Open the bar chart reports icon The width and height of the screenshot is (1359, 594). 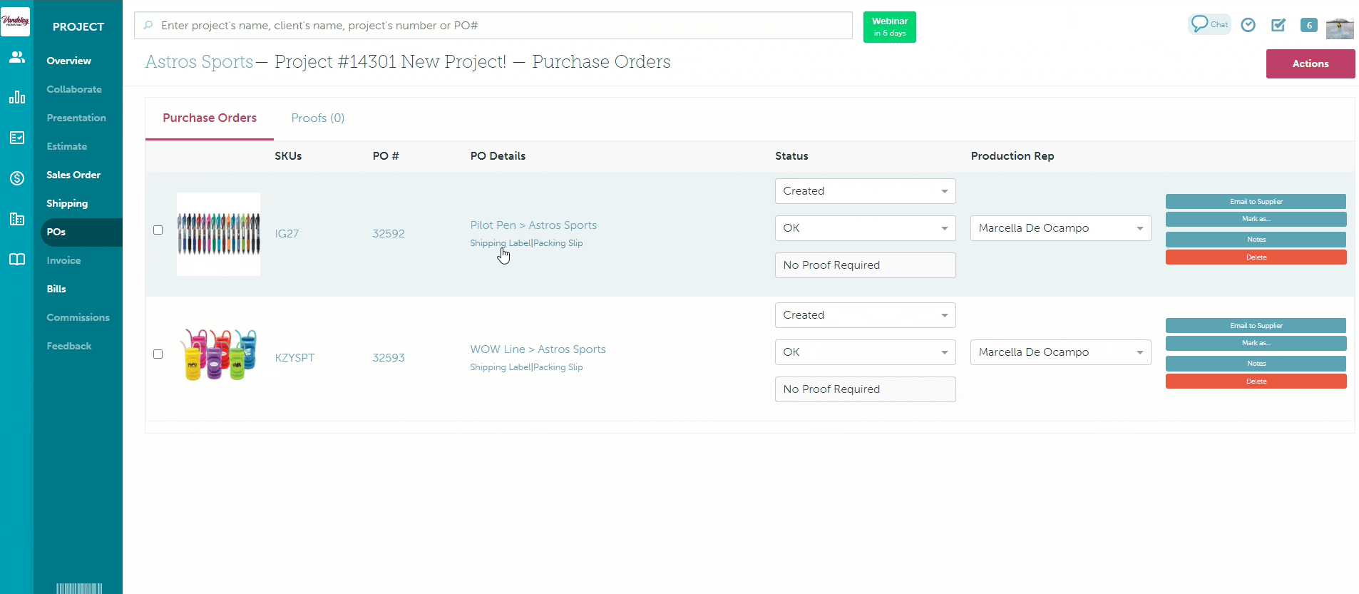tap(17, 97)
